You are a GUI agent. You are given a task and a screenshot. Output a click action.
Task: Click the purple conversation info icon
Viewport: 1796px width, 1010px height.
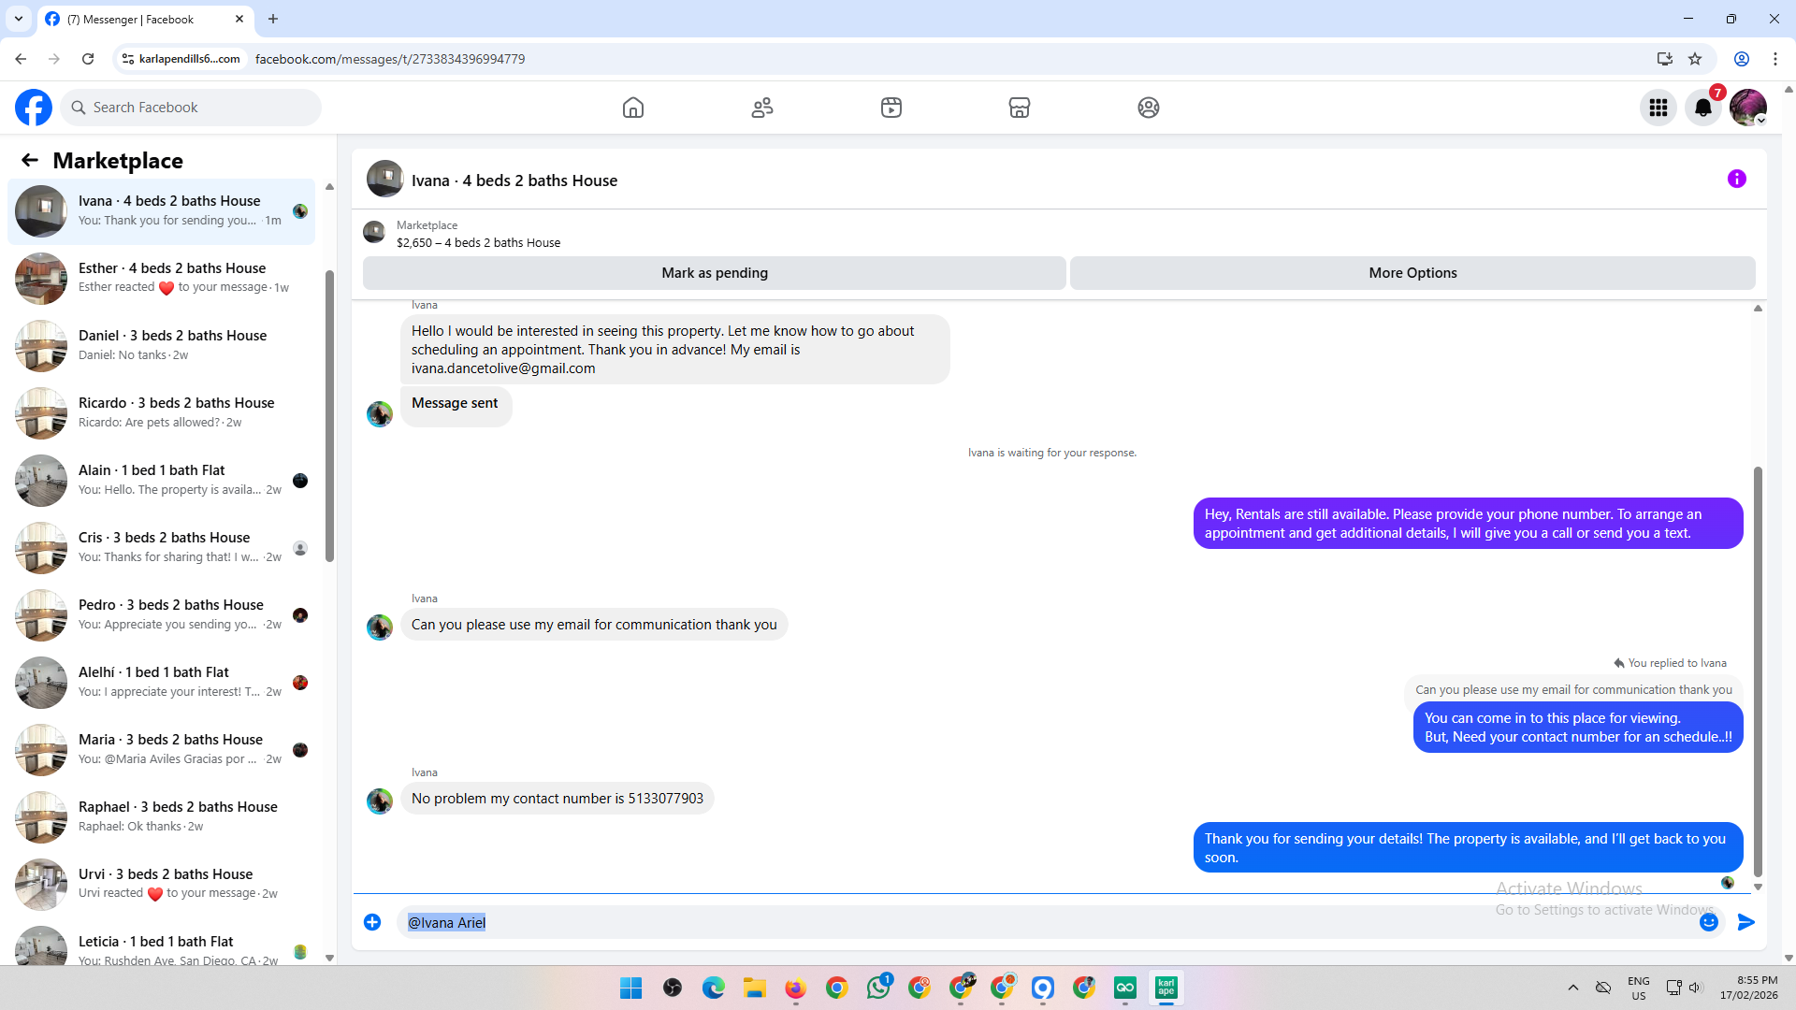coord(1737,179)
